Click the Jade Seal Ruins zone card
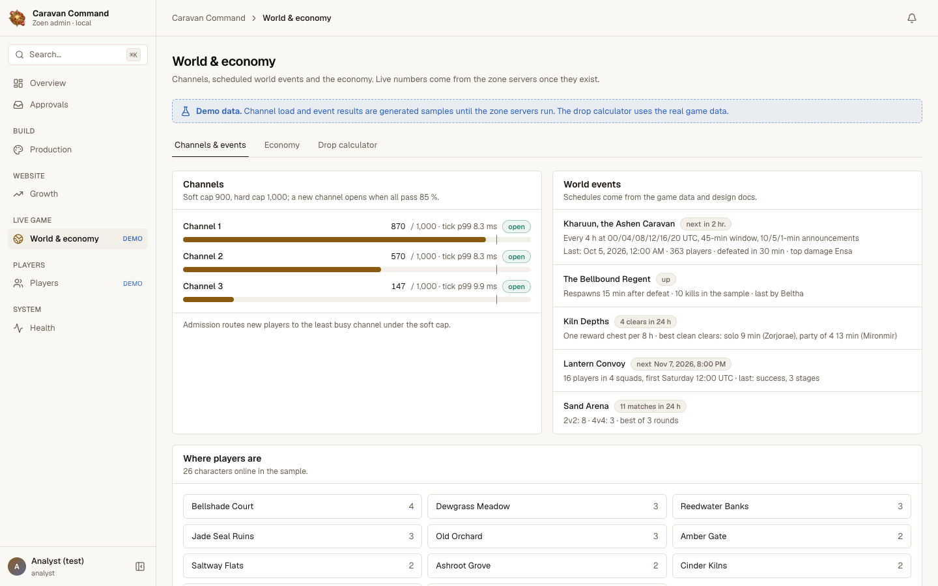938x586 pixels. [x=302, y=537]
